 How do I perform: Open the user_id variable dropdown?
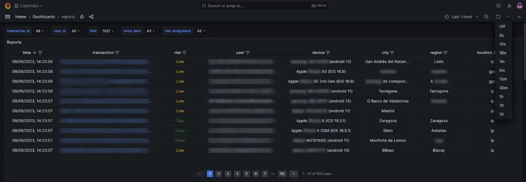(76, 31)
